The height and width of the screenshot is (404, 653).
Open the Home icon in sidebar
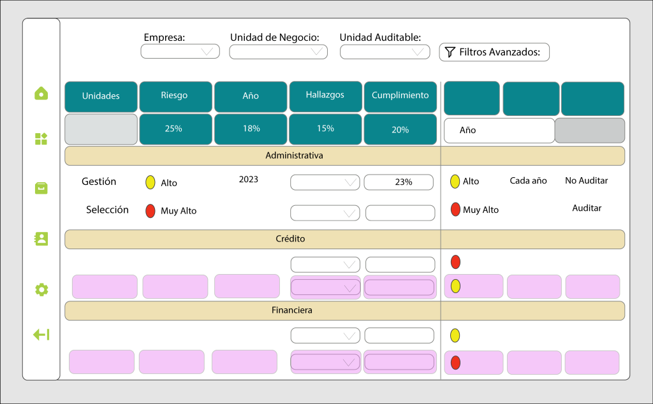coord(41,94)
